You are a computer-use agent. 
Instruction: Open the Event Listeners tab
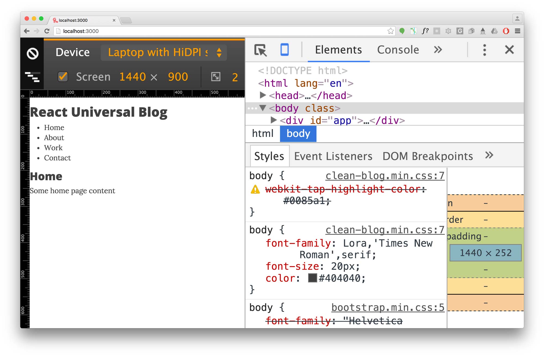[333, 156]
